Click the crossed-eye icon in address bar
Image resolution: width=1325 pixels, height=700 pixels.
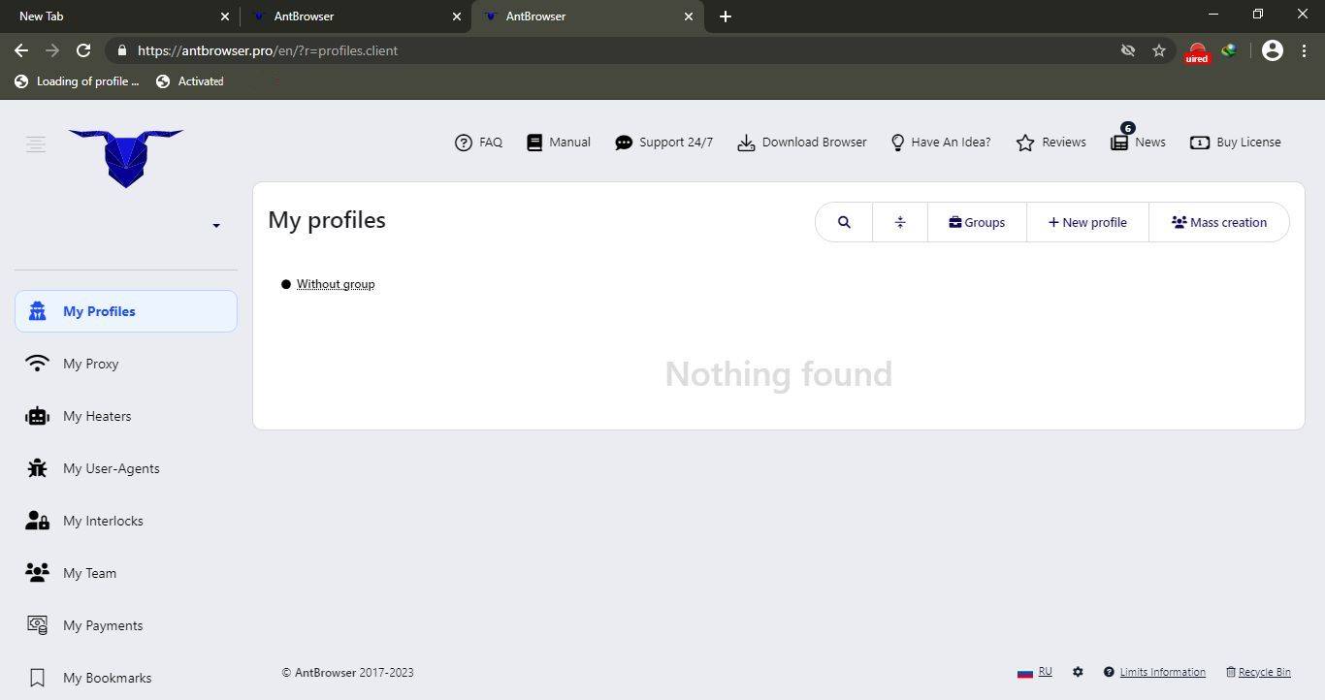click(1128, 50)
